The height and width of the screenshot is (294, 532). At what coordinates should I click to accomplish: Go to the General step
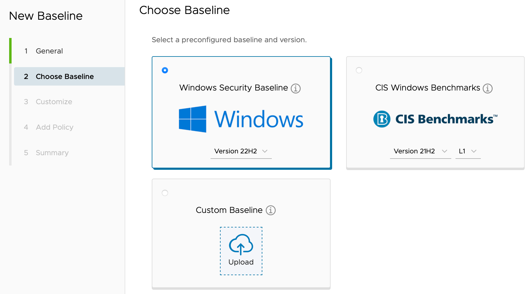[x=49, y=51]
